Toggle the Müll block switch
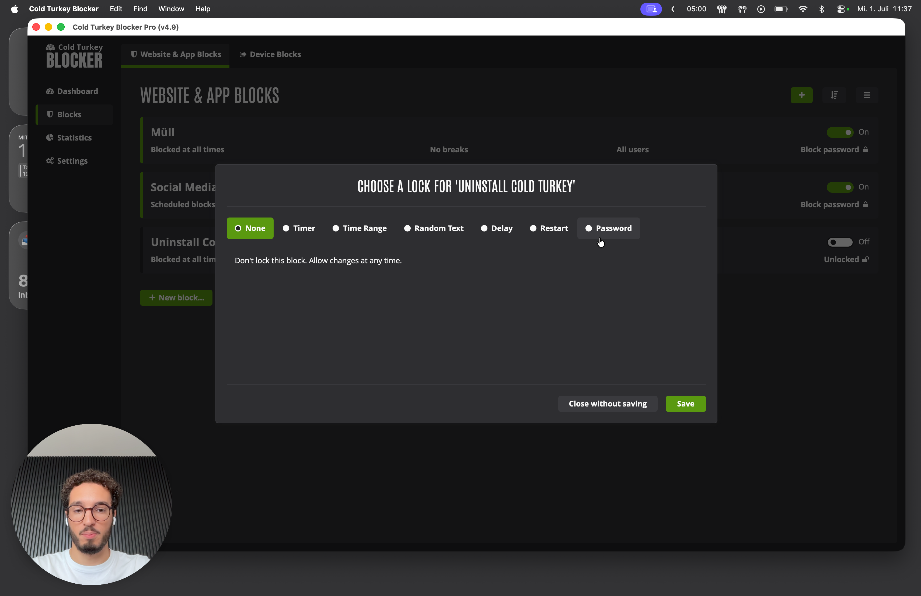The height and width of the screenshot is (596, 921). pyautogui.click(x=840, y=132)
